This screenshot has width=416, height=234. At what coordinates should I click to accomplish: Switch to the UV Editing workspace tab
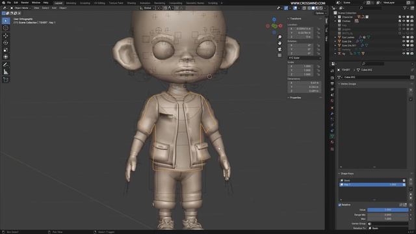[x=99, y=3]
